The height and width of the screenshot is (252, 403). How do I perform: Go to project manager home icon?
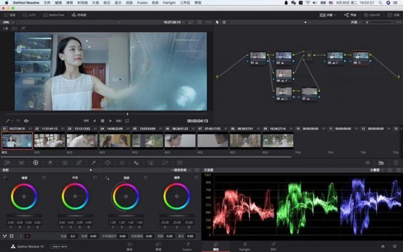coord(382,245)
